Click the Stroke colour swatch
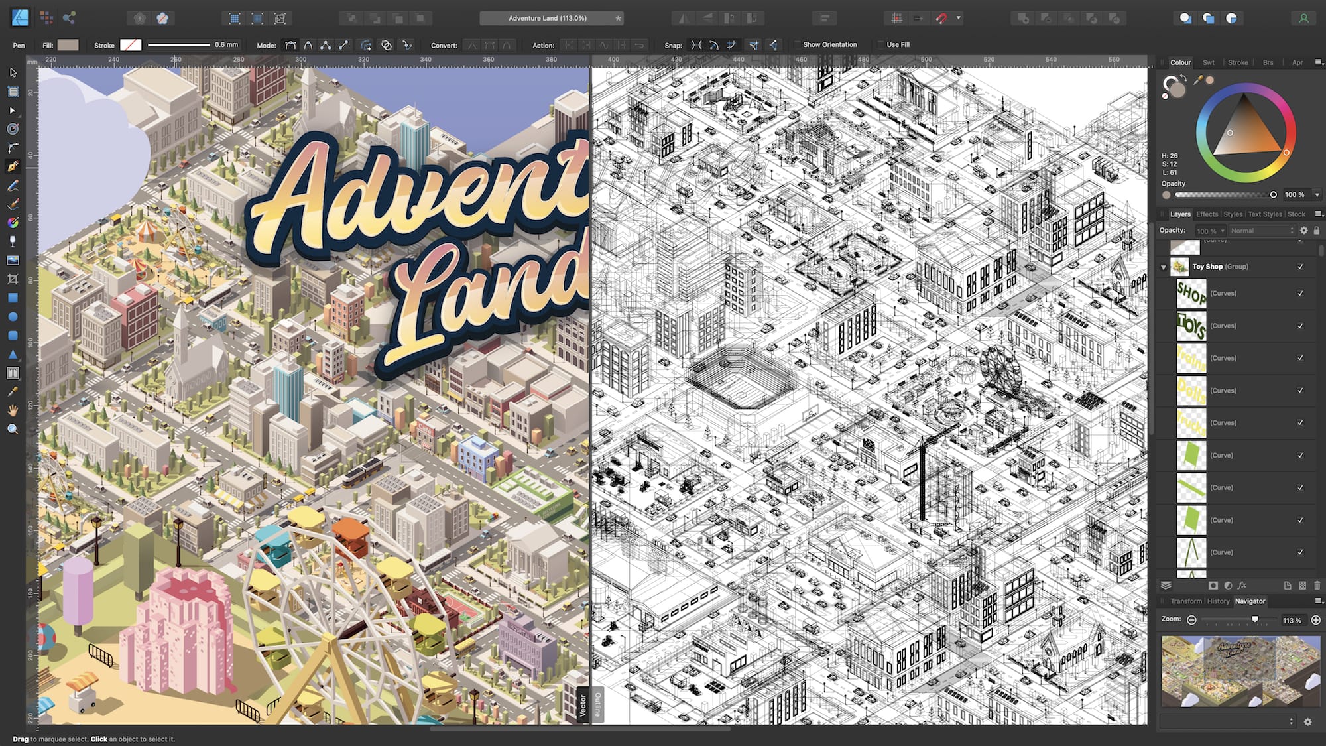The width and height of the screenshot is (1326, 746). 131,45
